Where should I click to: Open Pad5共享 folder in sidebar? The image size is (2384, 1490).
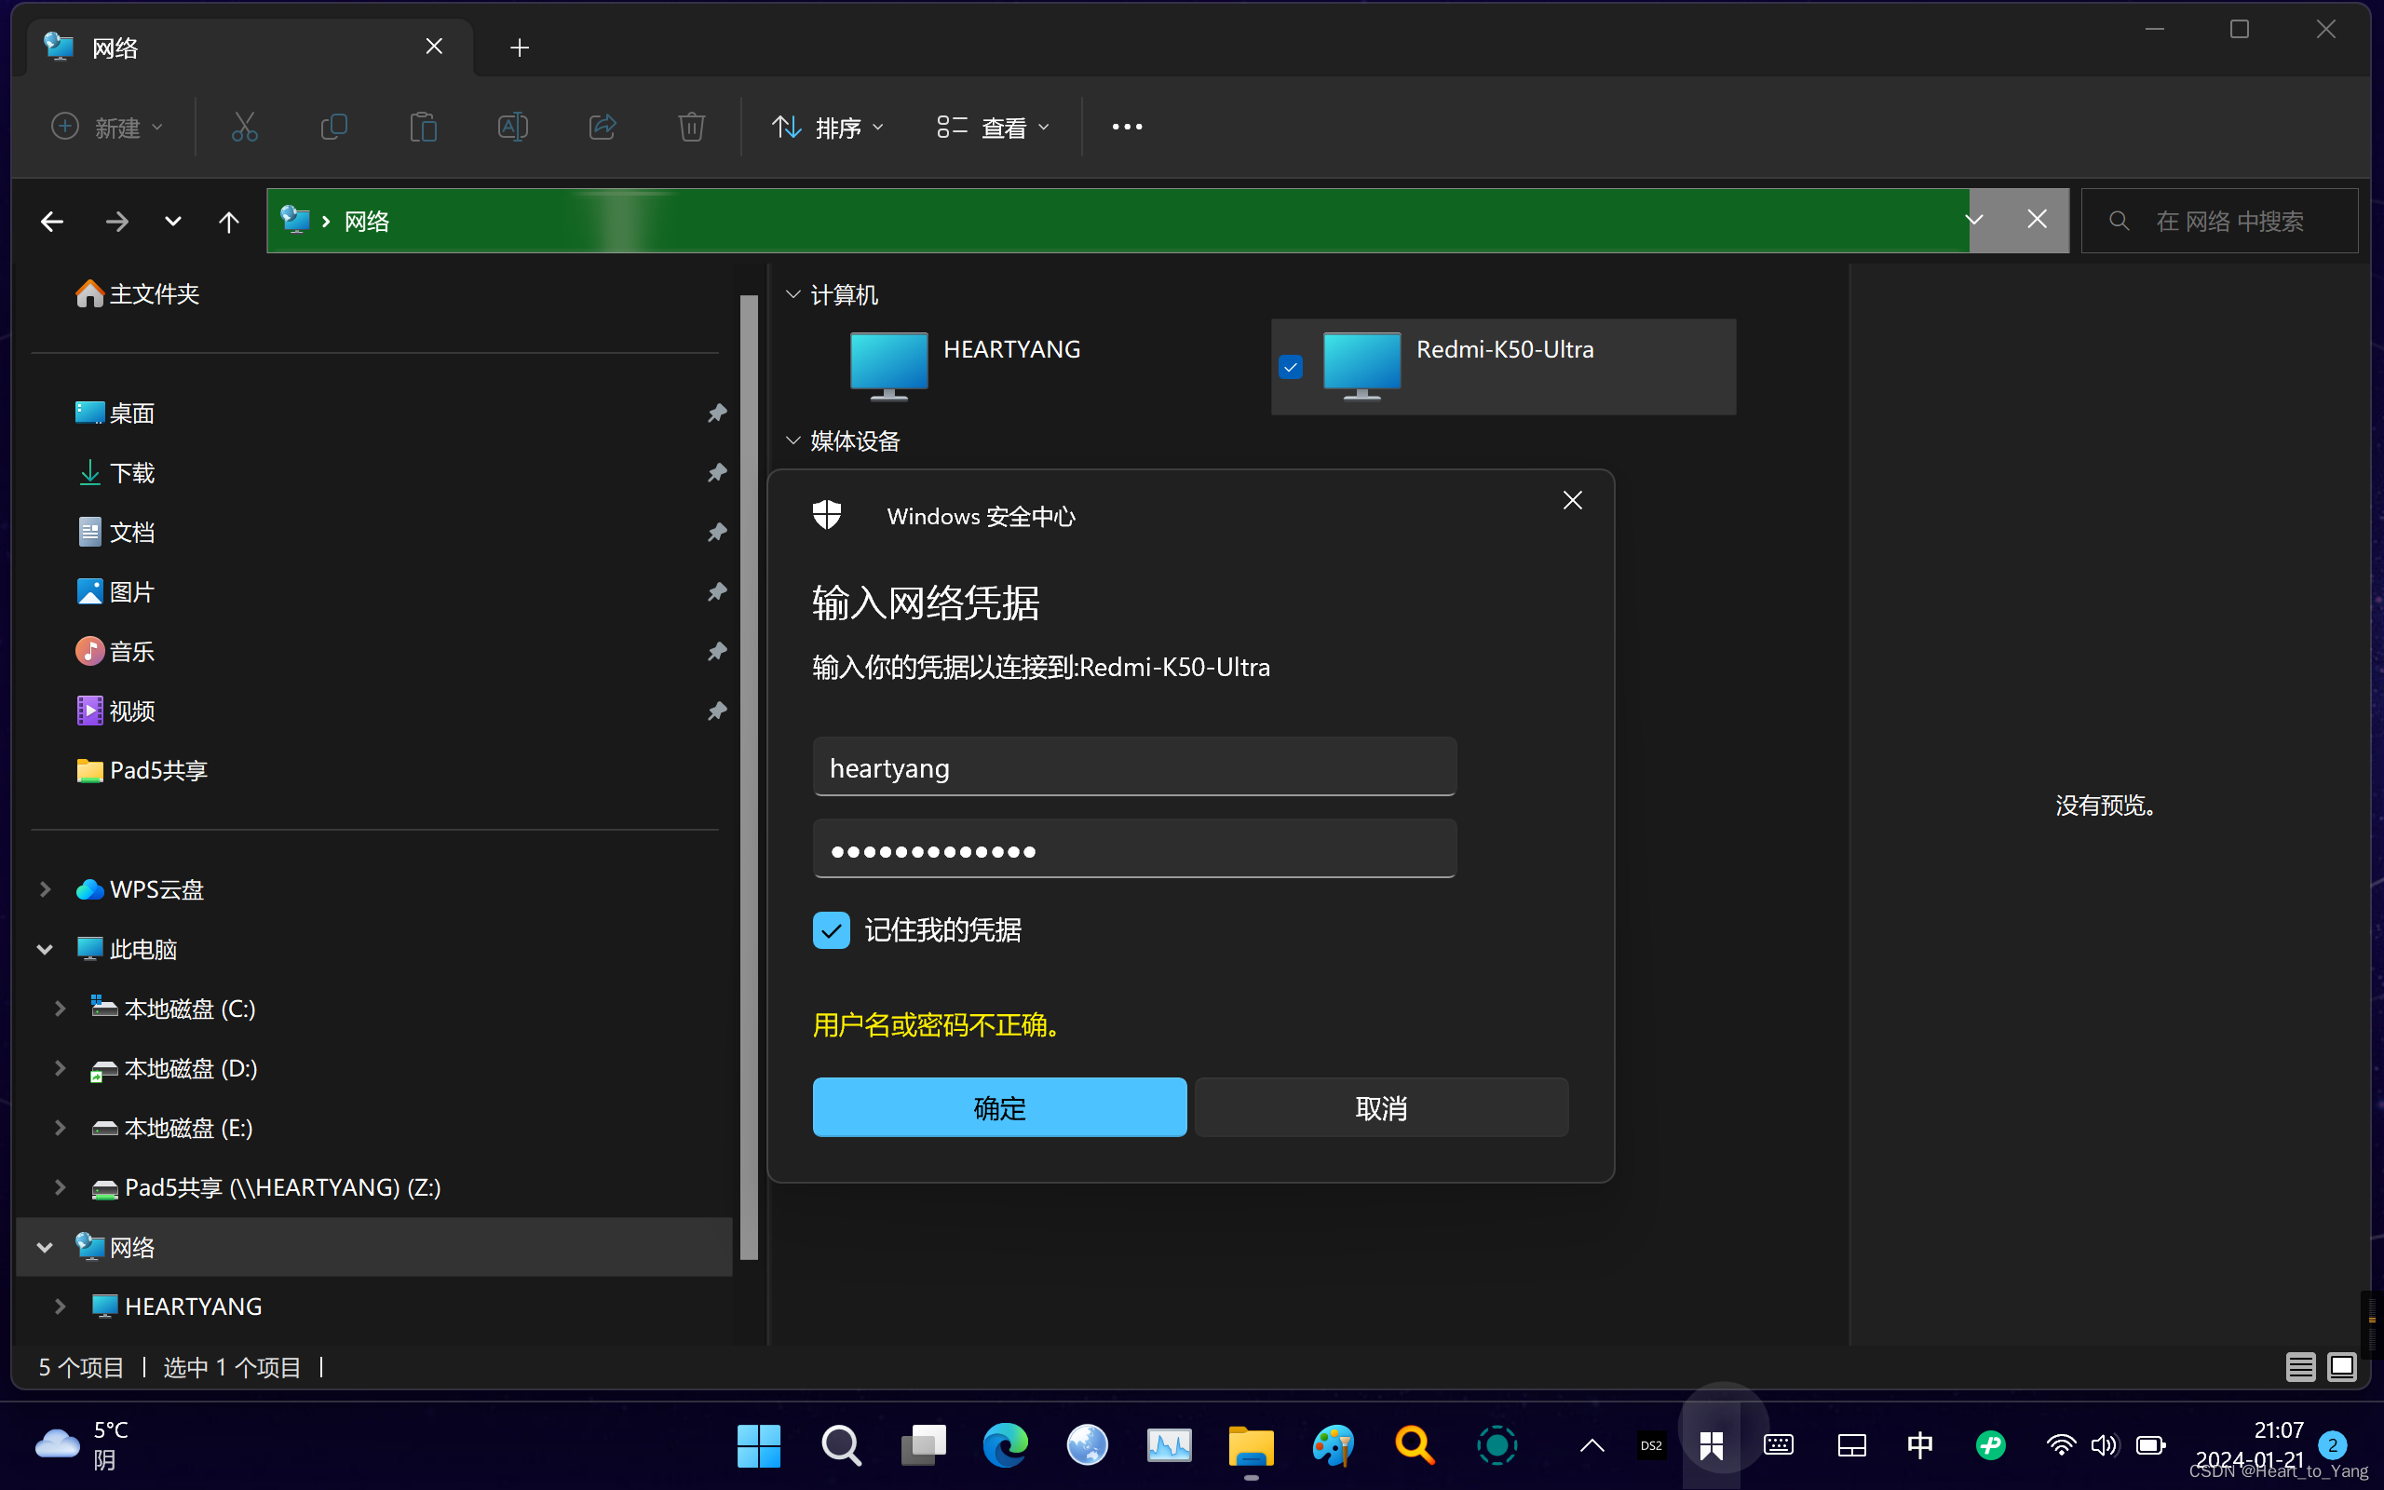tap(142, 771)
